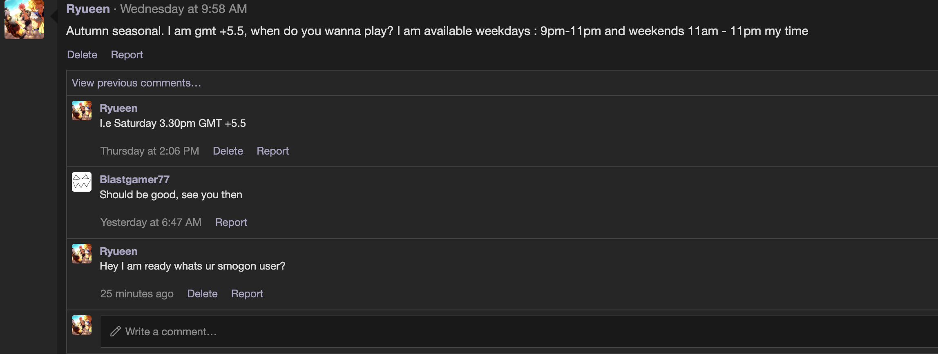Click Blastgamer77's default avatar icon
938x354 pixels.
(x=82, y=182)
